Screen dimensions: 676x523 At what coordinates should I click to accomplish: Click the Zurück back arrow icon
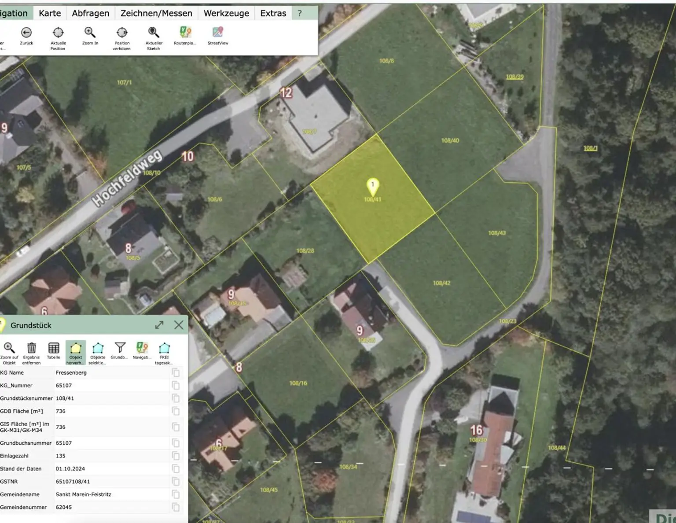[x=26, y=33]
